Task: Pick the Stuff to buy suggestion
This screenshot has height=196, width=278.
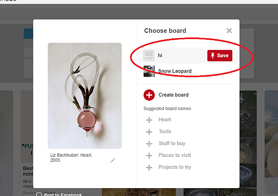Action: [x=171, y=144]
